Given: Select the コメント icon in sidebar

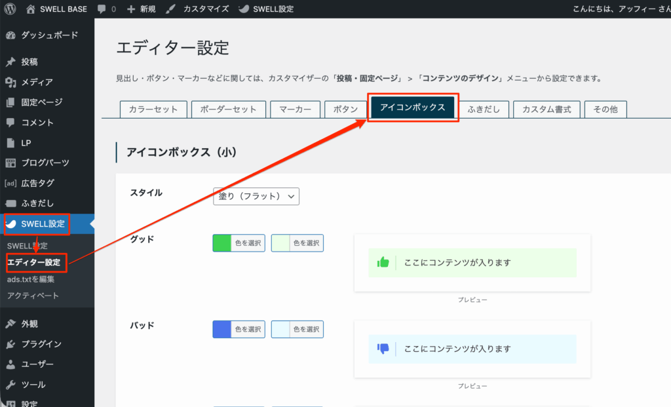Looking at the screenshot, I should tap(12, 122).
